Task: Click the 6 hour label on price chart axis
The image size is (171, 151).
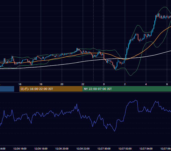Action: click(x=167, y=84)
